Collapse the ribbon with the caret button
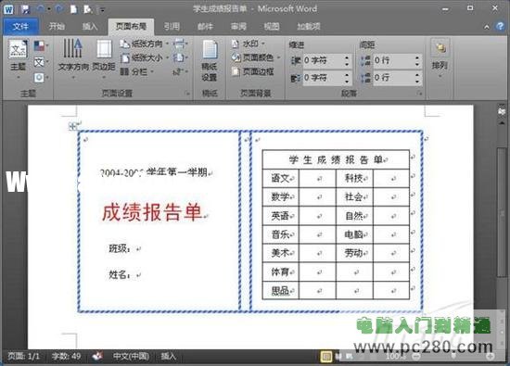Image resolution: width=510 pixels, height=366 pixels. 487,27
